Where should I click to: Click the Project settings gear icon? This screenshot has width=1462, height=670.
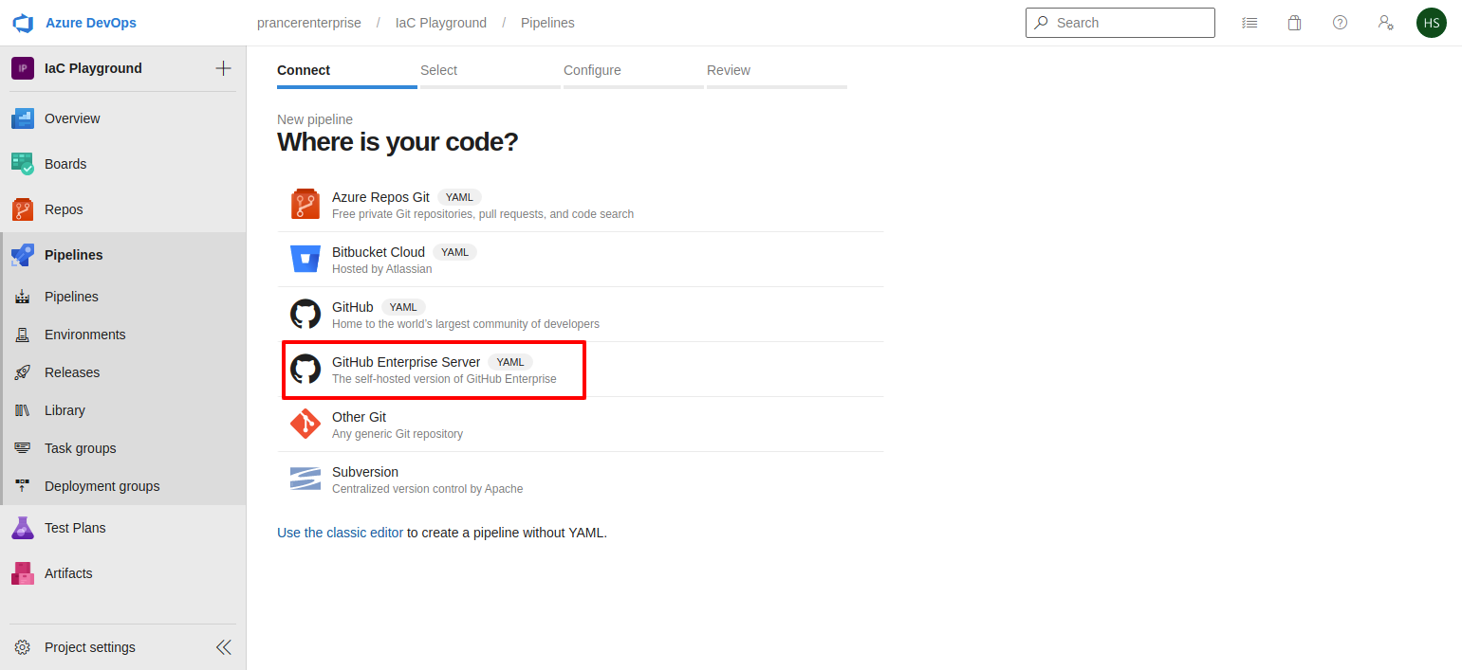(23, 647)
